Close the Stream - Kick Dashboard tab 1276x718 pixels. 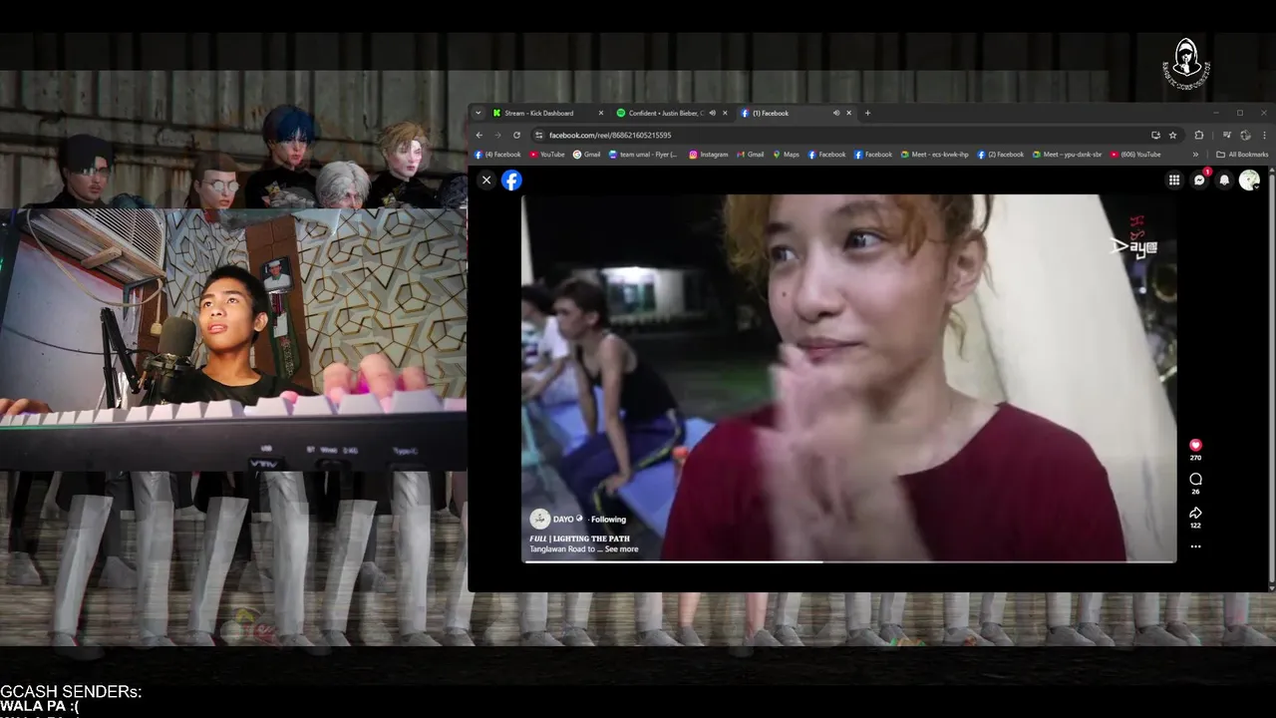pos(601,113)
